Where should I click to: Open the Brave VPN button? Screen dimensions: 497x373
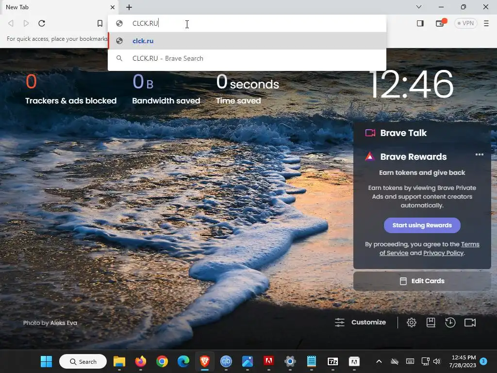[x=465, y=23]
